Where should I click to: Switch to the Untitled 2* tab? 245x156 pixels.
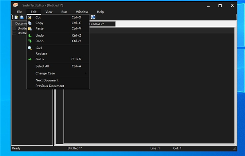[x=102, y=24]
